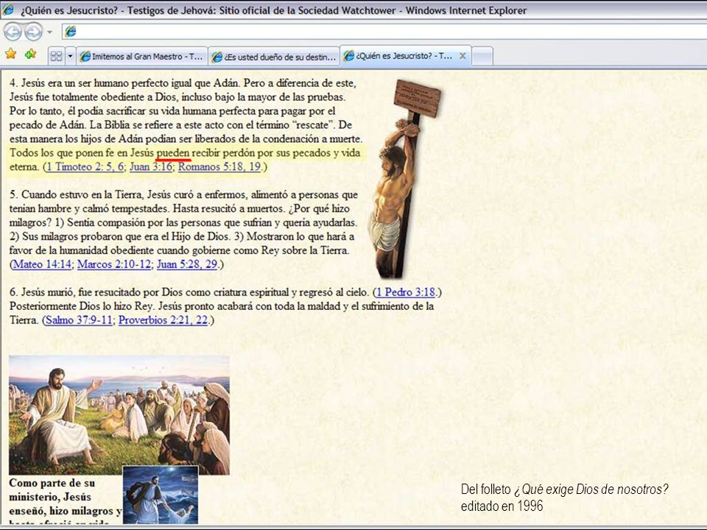Image resolution: width=707 pixels, height=530 pixels.
Task: Click the caption 'Como parte de su ministerio'
Action: point(52,490)
